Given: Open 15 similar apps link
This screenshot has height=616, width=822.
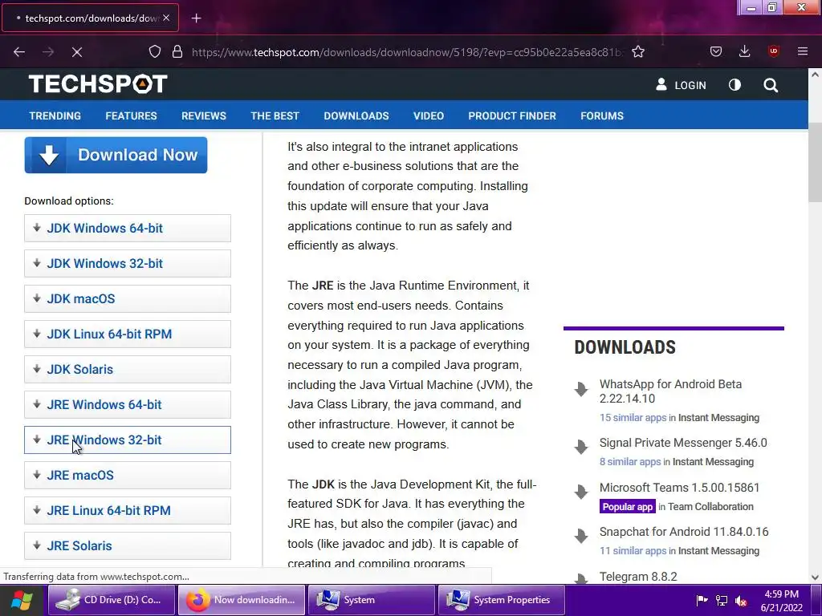Looking at the screenshot, I should tap(633, 417).
